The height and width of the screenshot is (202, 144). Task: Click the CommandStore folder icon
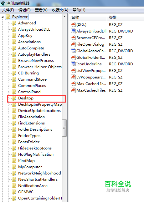(x=14, y=79)
